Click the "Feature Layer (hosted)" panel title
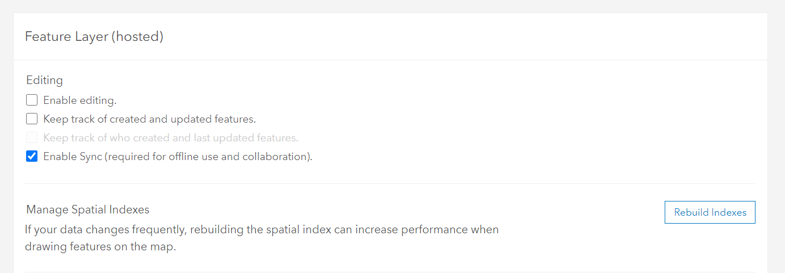Viewport: 785px width, 273px height. click(x=94, y=37)
